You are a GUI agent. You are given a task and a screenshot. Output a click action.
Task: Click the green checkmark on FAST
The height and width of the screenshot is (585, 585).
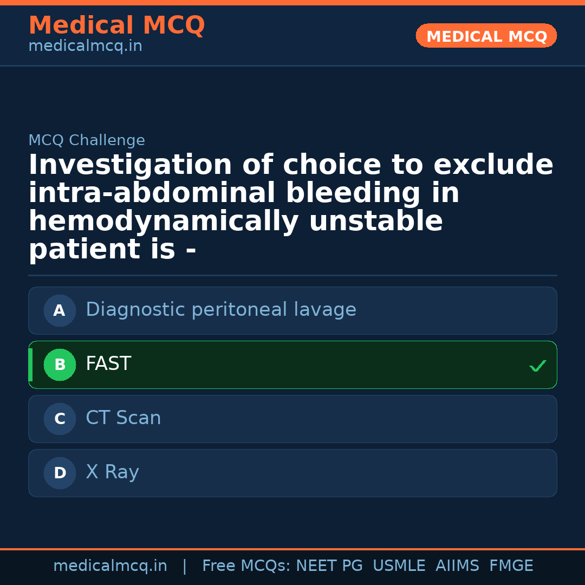coord(537,366)
